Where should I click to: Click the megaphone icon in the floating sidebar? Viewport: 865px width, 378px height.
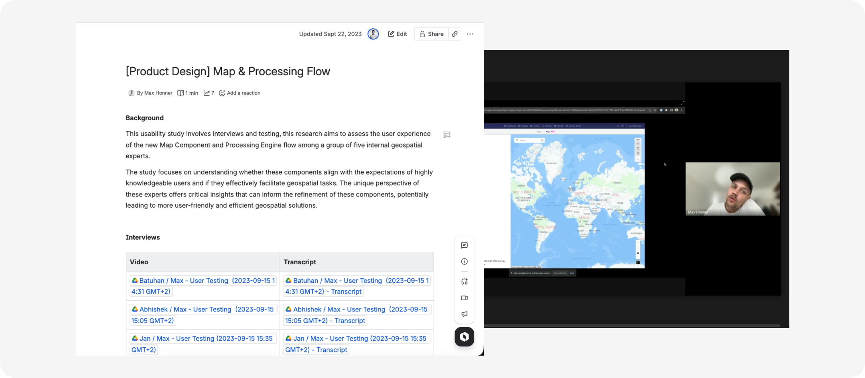click(x=464, y=314)
